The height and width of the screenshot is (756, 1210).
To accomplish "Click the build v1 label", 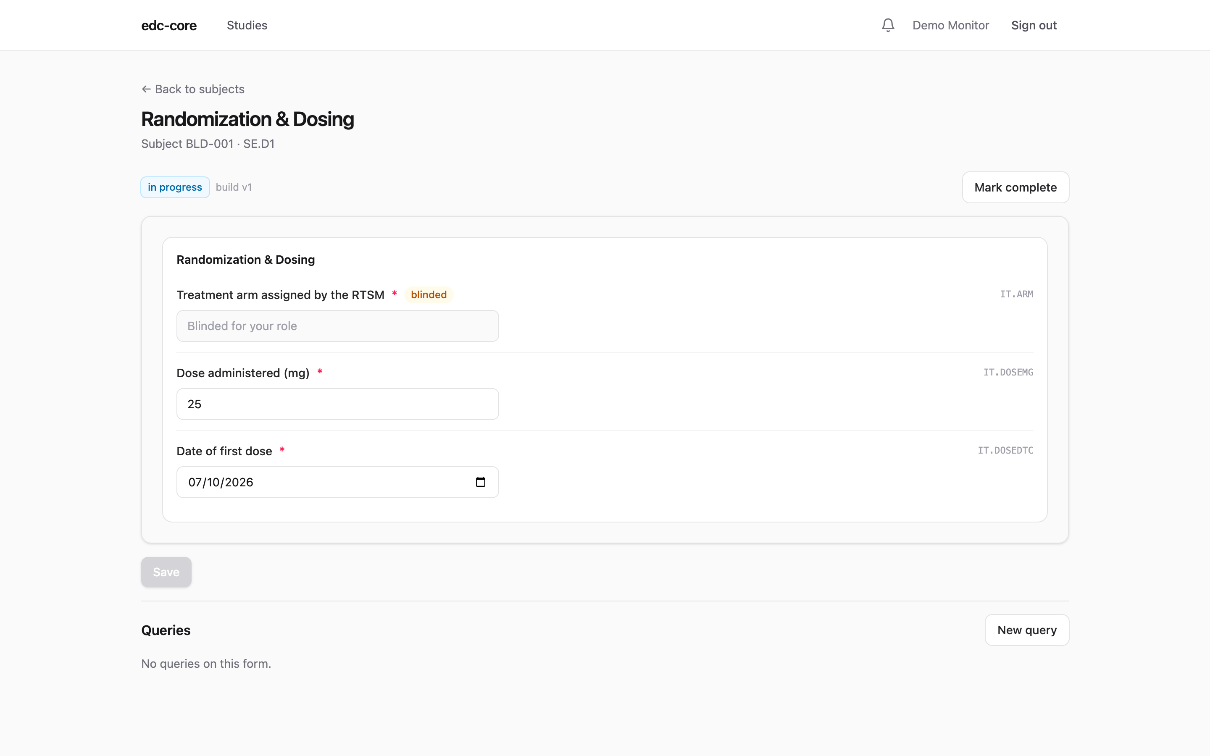I will (x=234, y=187).
